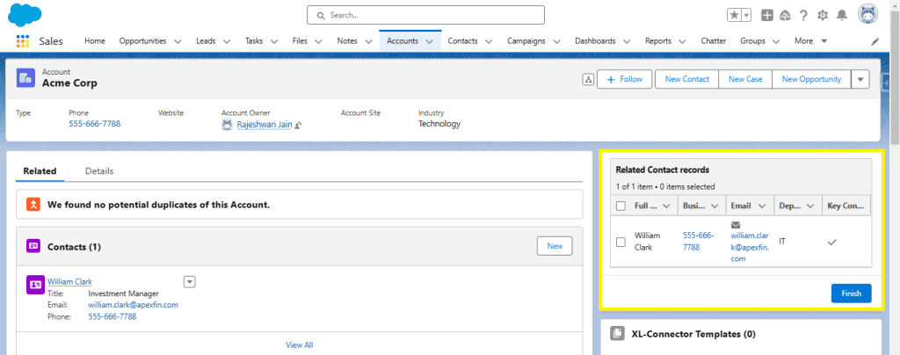The width and height of the screenshot is (900, 355).
Task: Open the Campaigns tab
Action: [526, 41]
